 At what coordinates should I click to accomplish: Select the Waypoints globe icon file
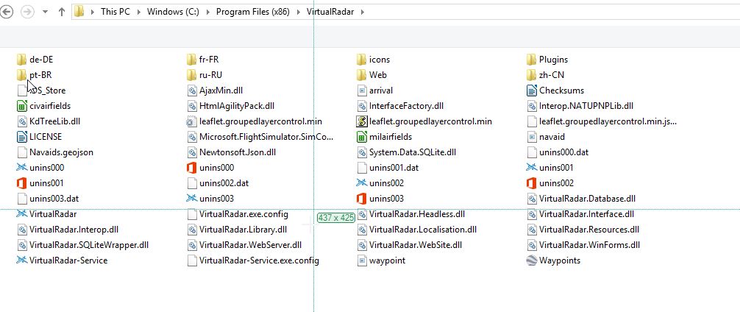pyautogui.click(x=531, y=260)
